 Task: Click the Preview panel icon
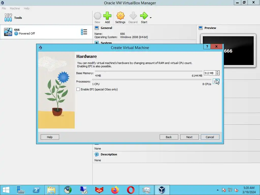pyautogui.click(x=201, y=28)
